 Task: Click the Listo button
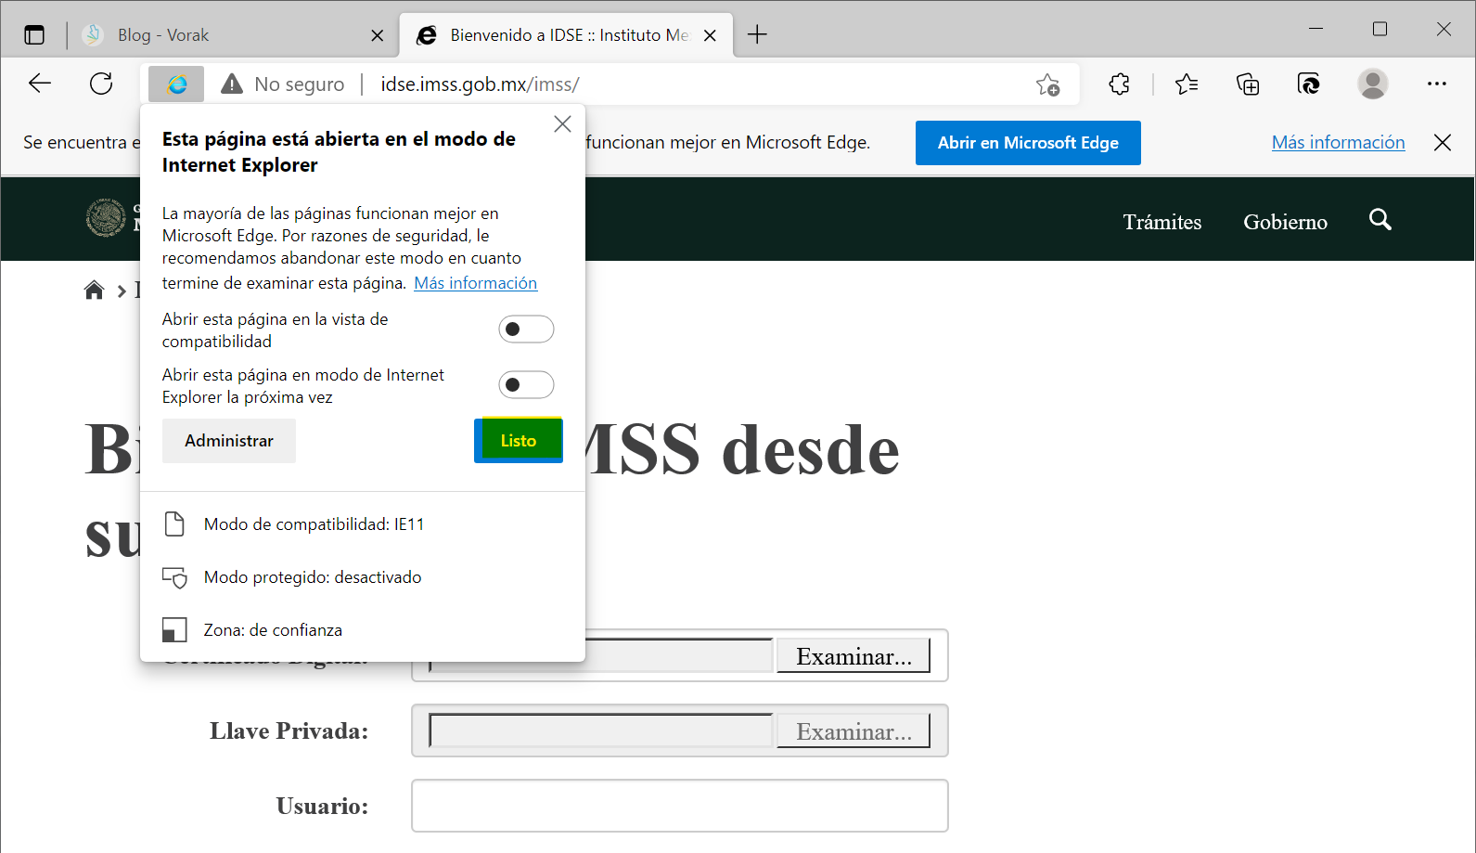click(519, 441)
